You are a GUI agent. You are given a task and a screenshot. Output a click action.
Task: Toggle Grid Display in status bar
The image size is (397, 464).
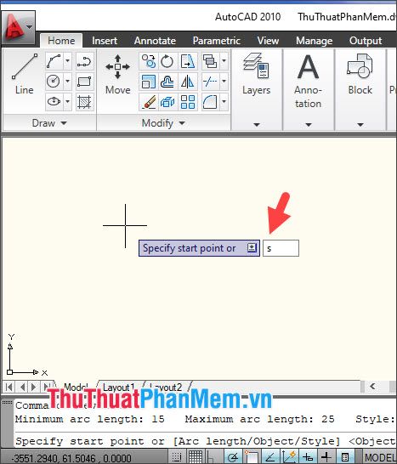[x=196, y=457]
